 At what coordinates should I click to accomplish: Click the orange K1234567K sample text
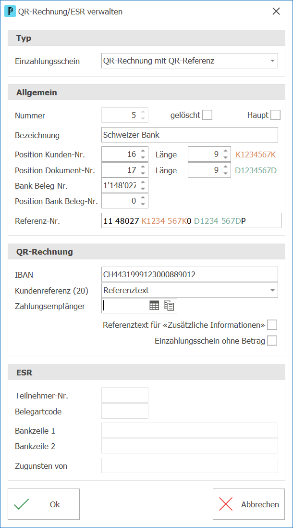pos(256,155)
